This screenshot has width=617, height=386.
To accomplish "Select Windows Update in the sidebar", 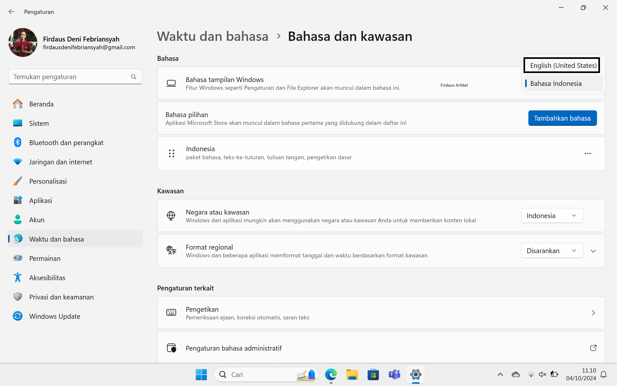I will 55,316.
